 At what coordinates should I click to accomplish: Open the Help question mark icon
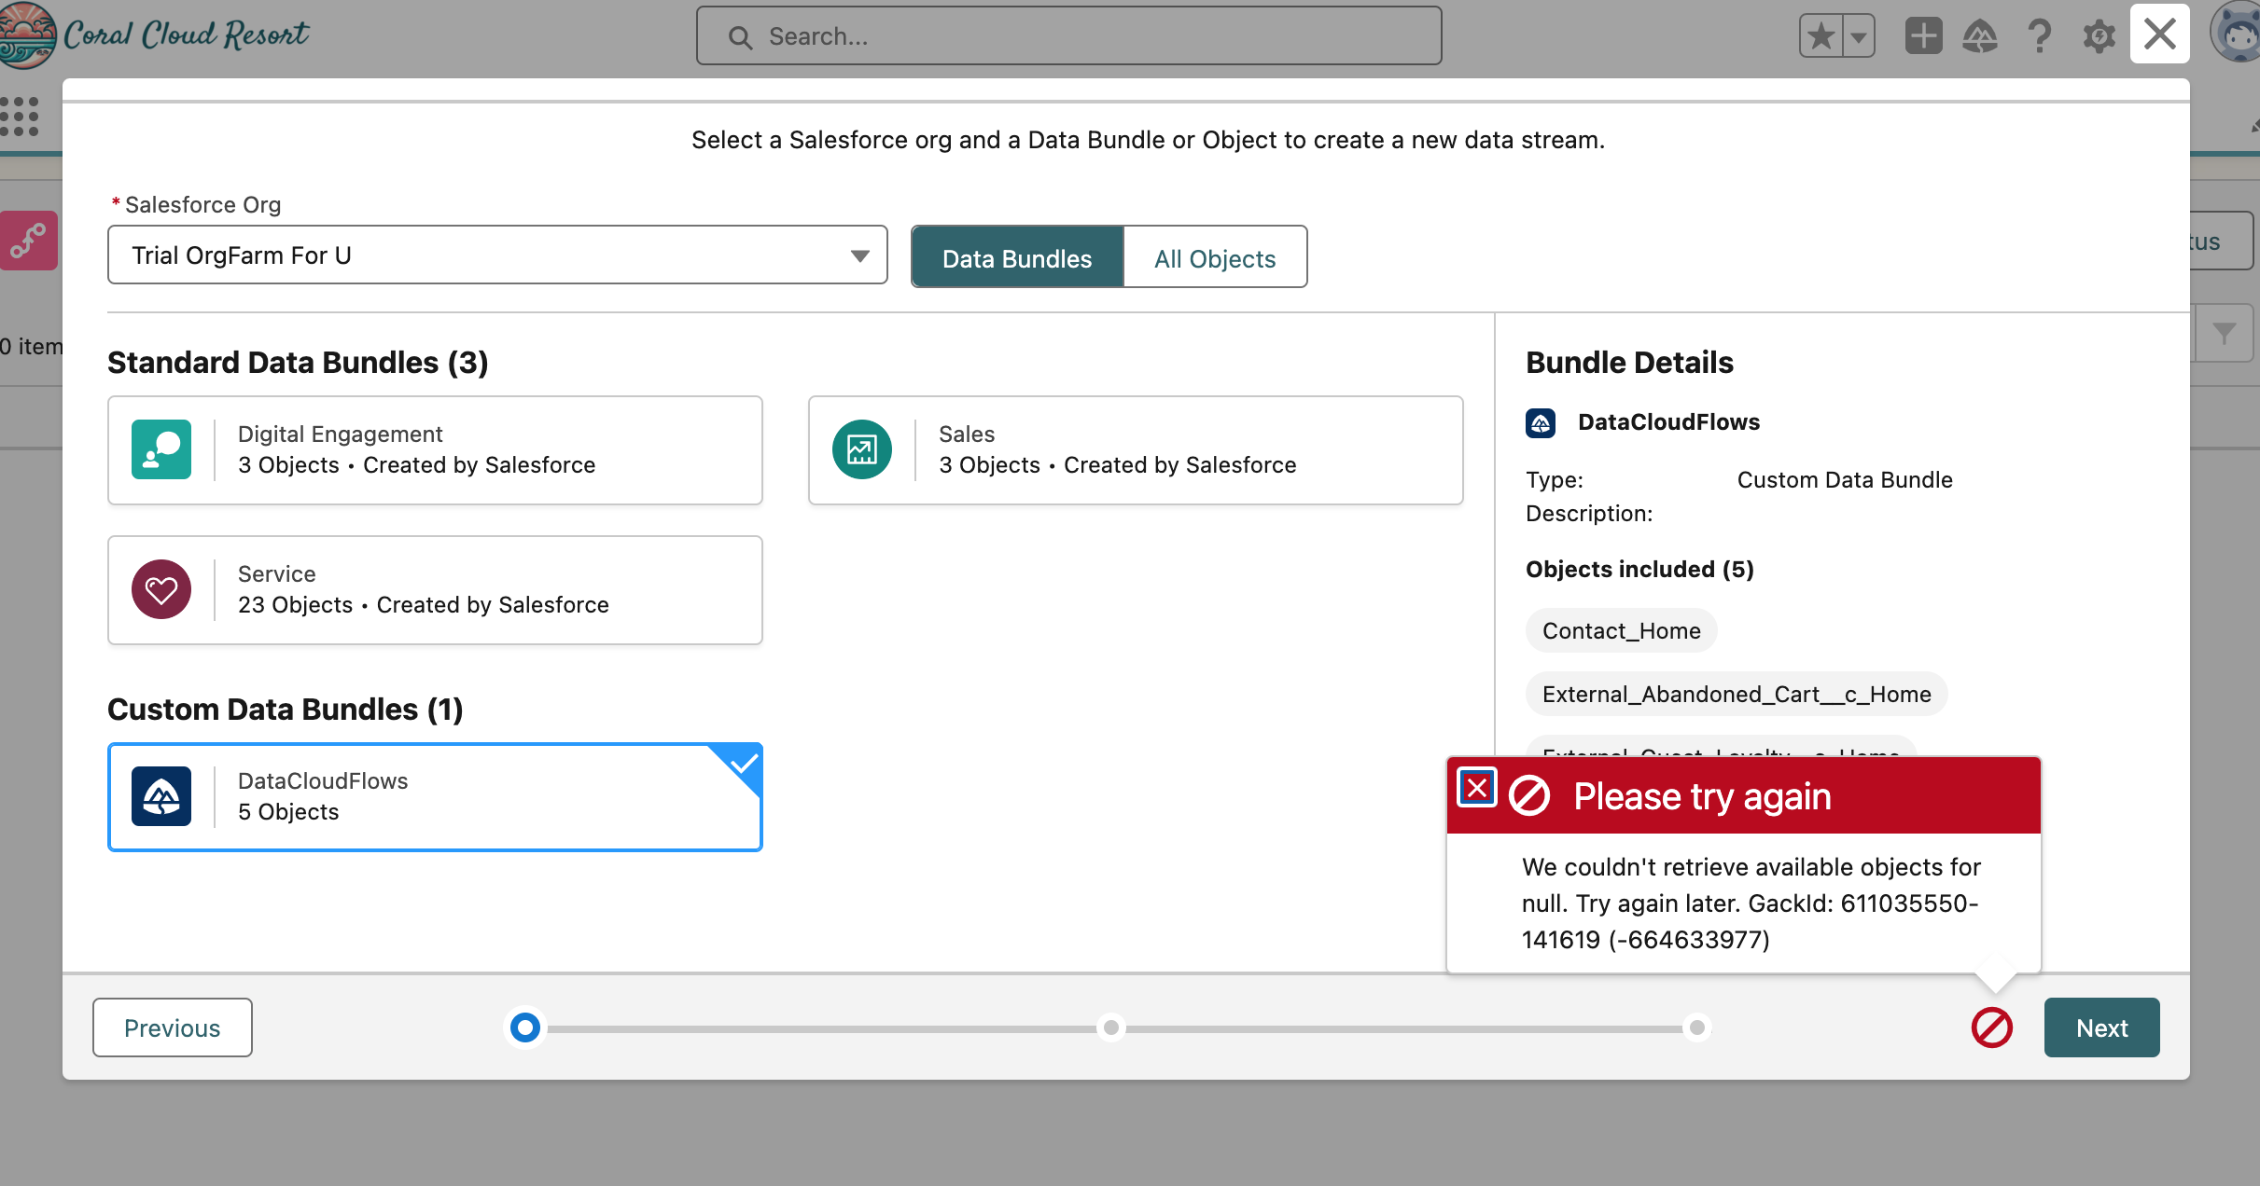coord(2040,36)
